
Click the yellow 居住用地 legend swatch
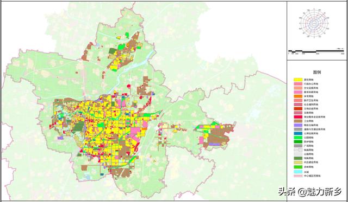pos(298,80)
